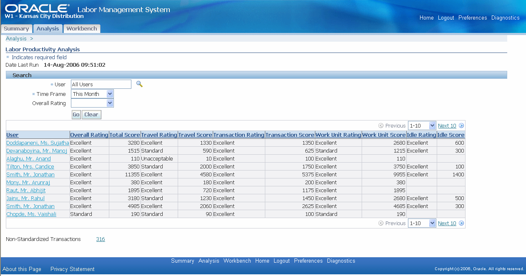
Task: Sort by the User column header
Action: click(13, 135)
